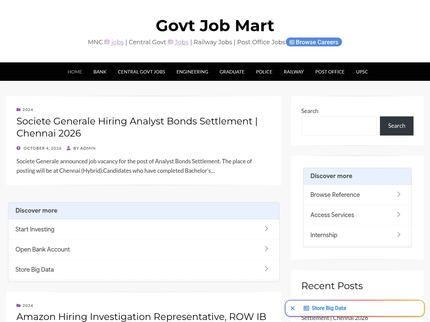Select Browse Reference in sidebar list
This screenshot has width=430, height=322.
click(335, 195)
